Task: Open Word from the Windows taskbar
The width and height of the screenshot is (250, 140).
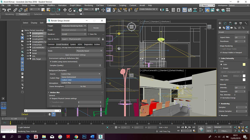Action: coord(92,136)
